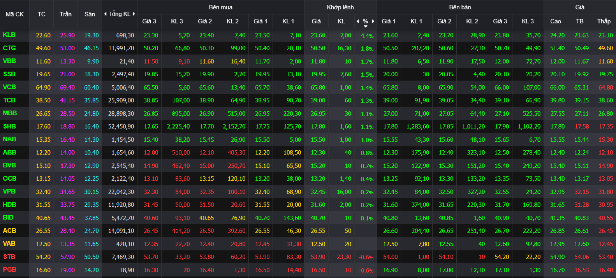Viewport: 616px width, 278px height.
Task: Click MBB total volume 28,898,30
Action: [x=121, y=114]
